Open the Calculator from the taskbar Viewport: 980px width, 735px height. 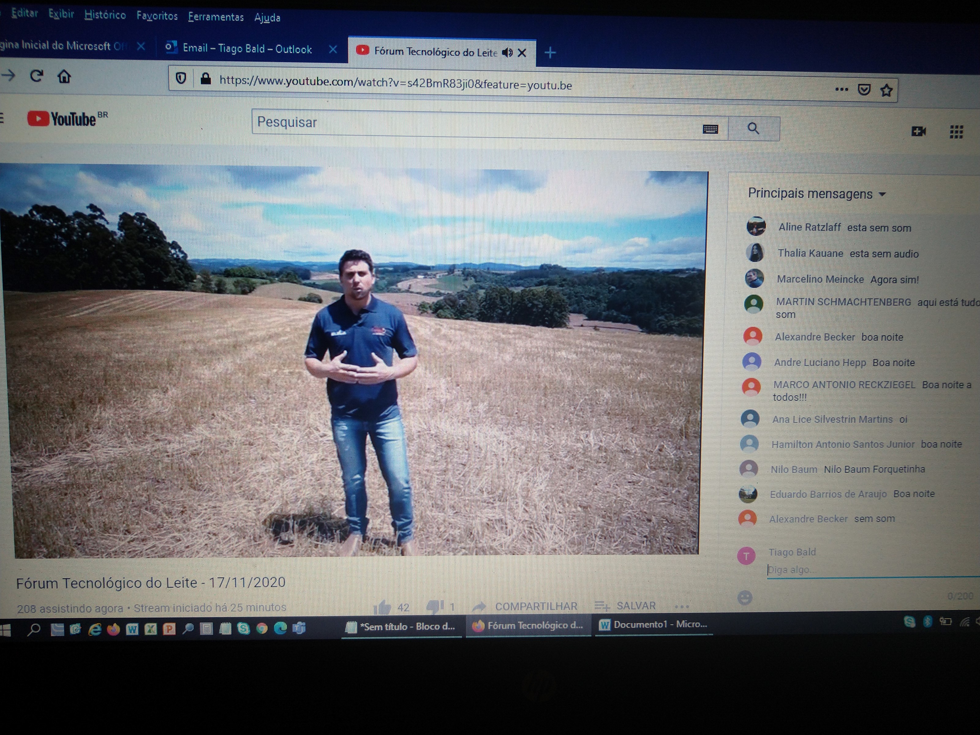(206, 629)
